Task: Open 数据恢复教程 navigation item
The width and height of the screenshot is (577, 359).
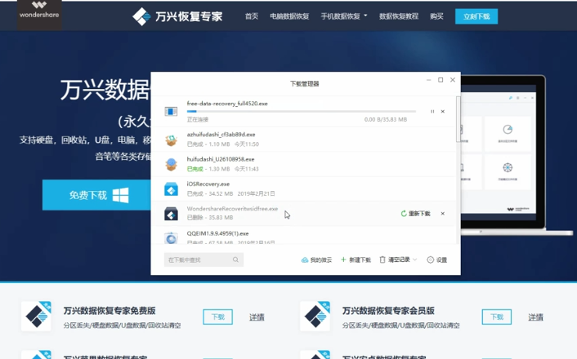Action: 399,16
